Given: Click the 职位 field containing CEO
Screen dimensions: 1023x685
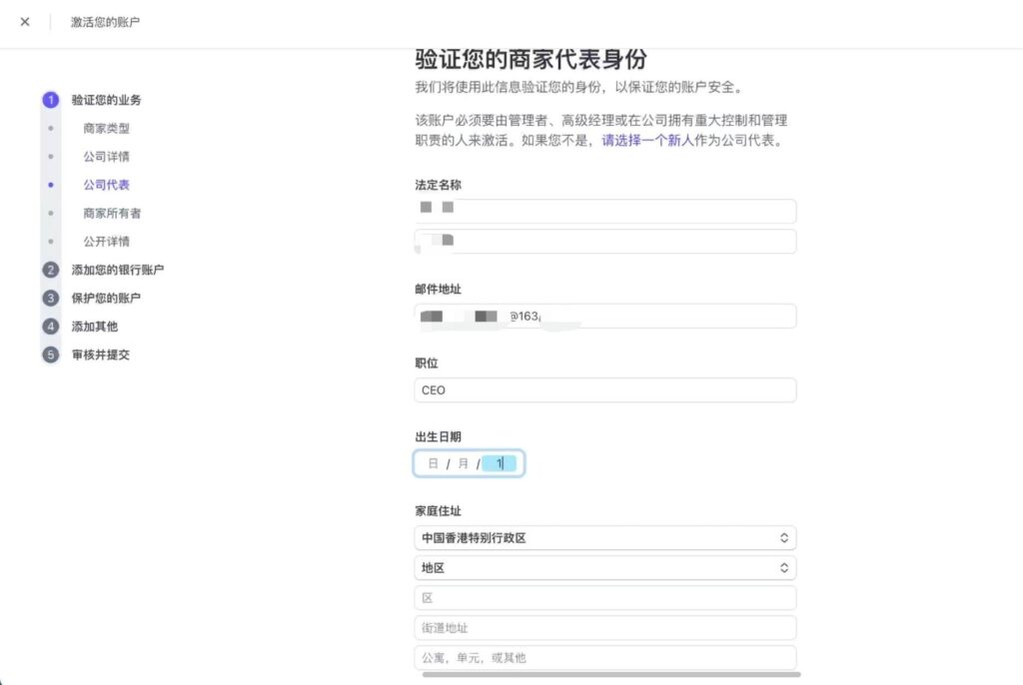Looking at the screenshot, I should pos(604,390).
